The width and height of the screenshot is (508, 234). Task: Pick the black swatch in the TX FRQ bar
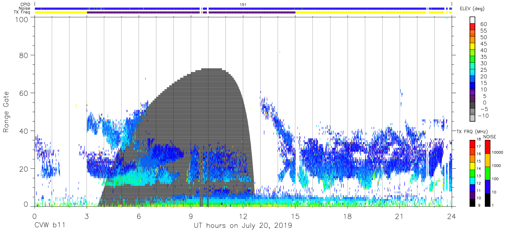(x=472, y=203)
